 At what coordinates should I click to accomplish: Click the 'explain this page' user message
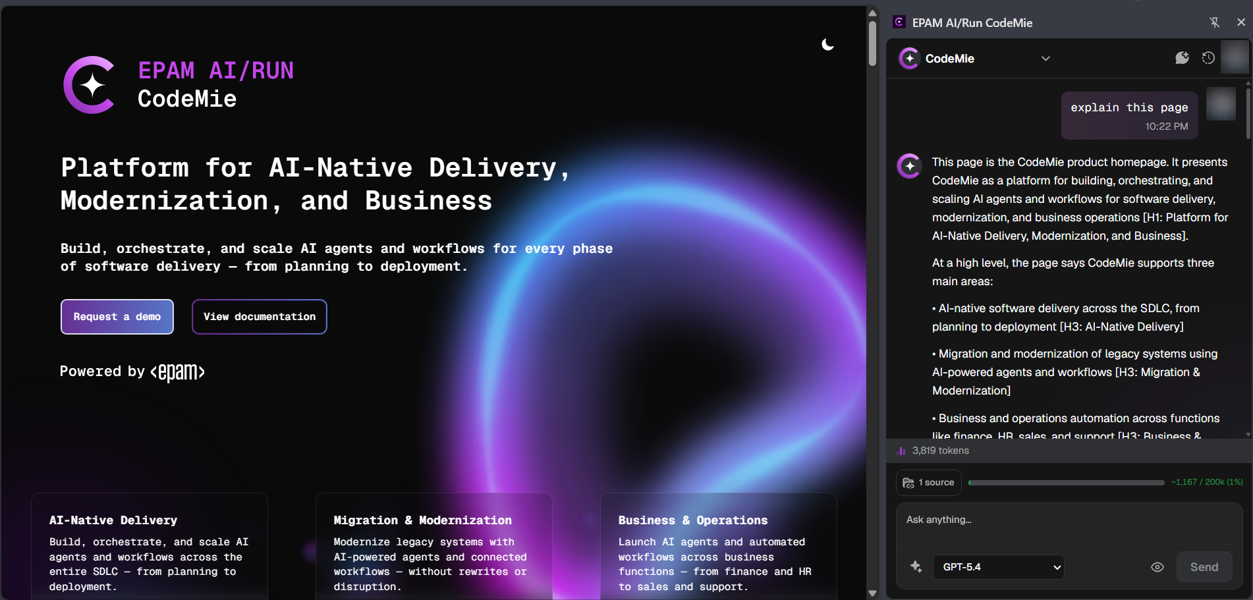[1130, 115]
